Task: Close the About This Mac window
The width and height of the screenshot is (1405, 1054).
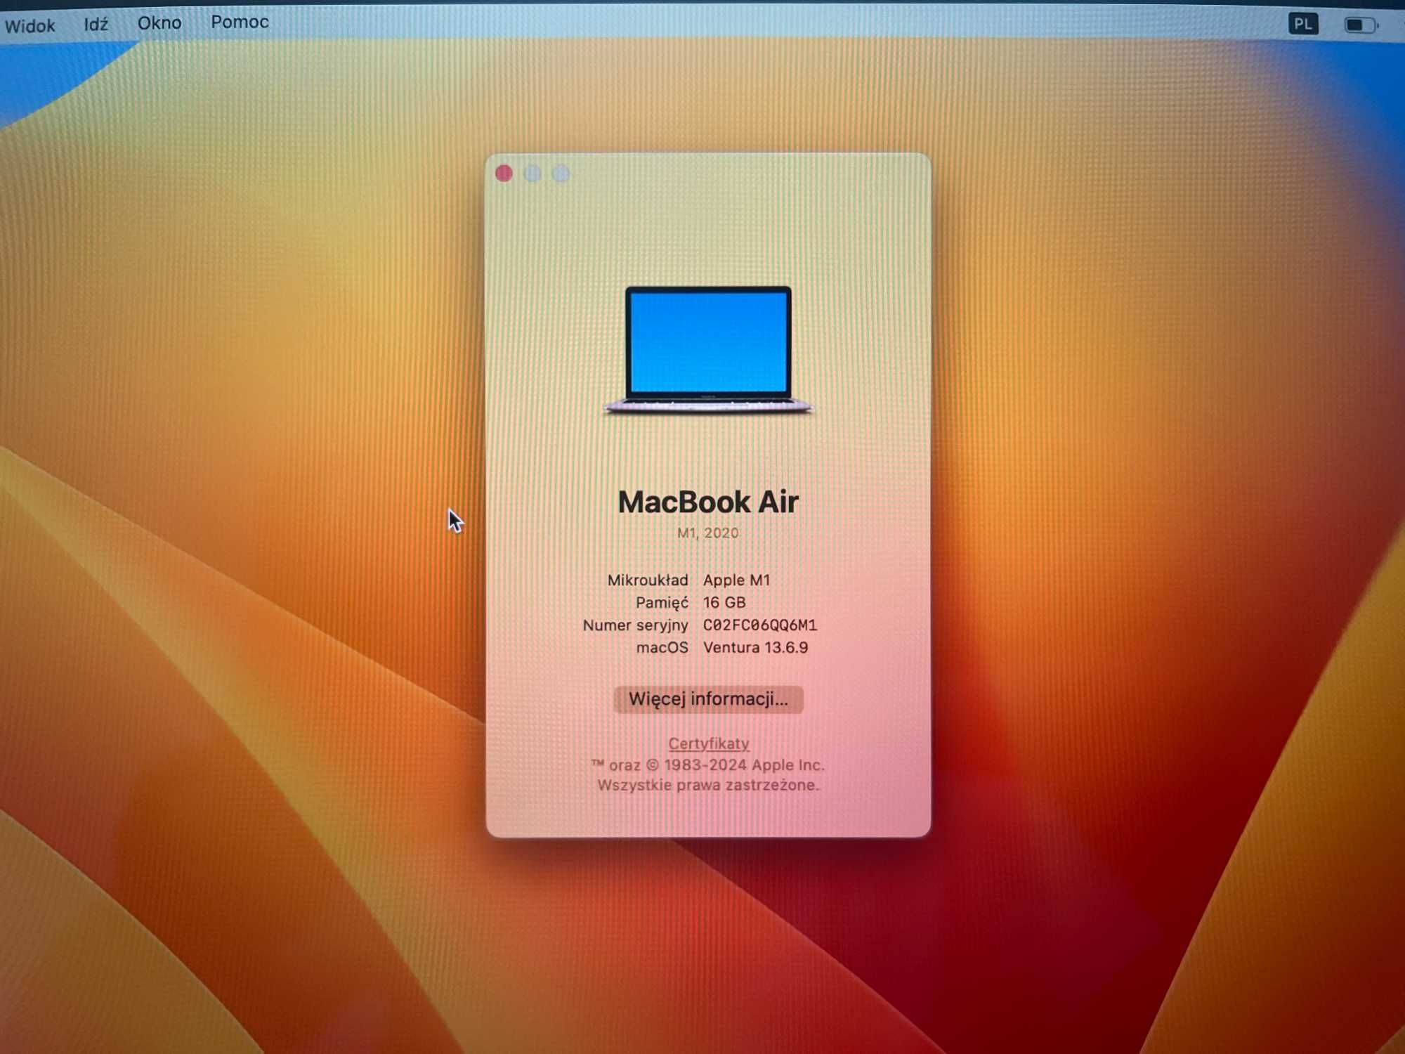Action: click(504, 174)
